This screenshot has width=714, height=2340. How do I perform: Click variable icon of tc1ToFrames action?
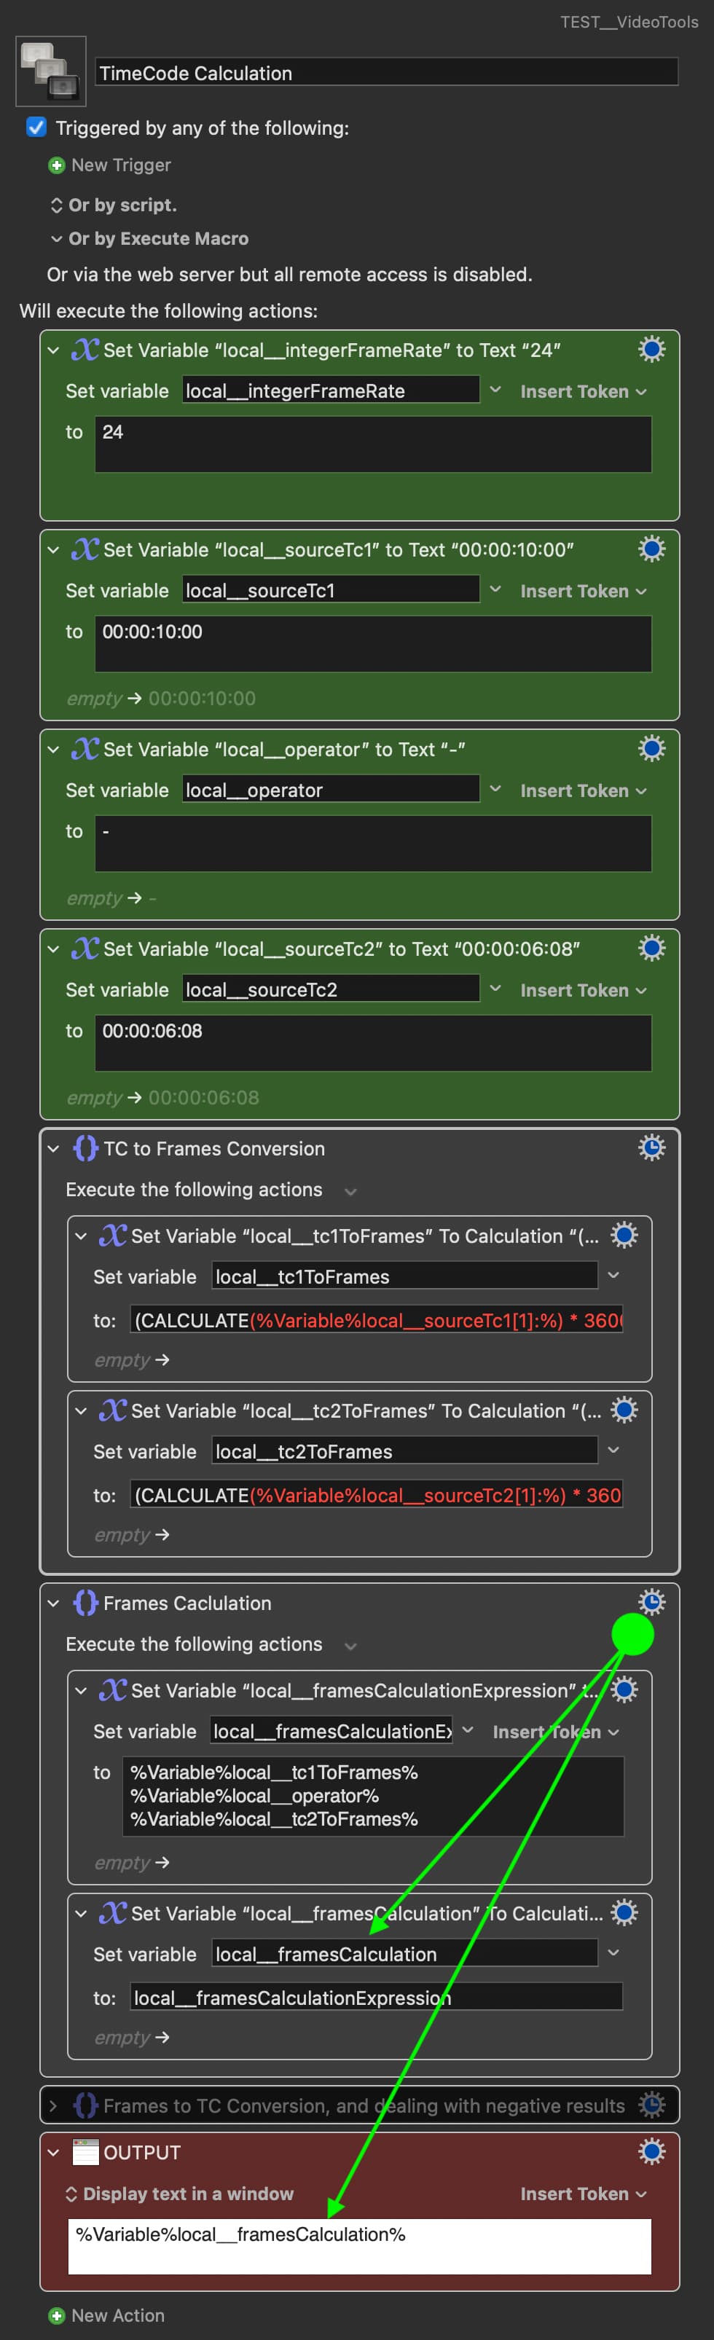[x=113, y=1236]
